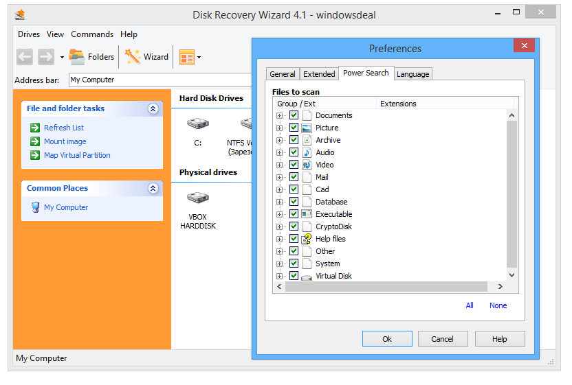
Task: Switch to the Extended tab
Action: (319, 74)
